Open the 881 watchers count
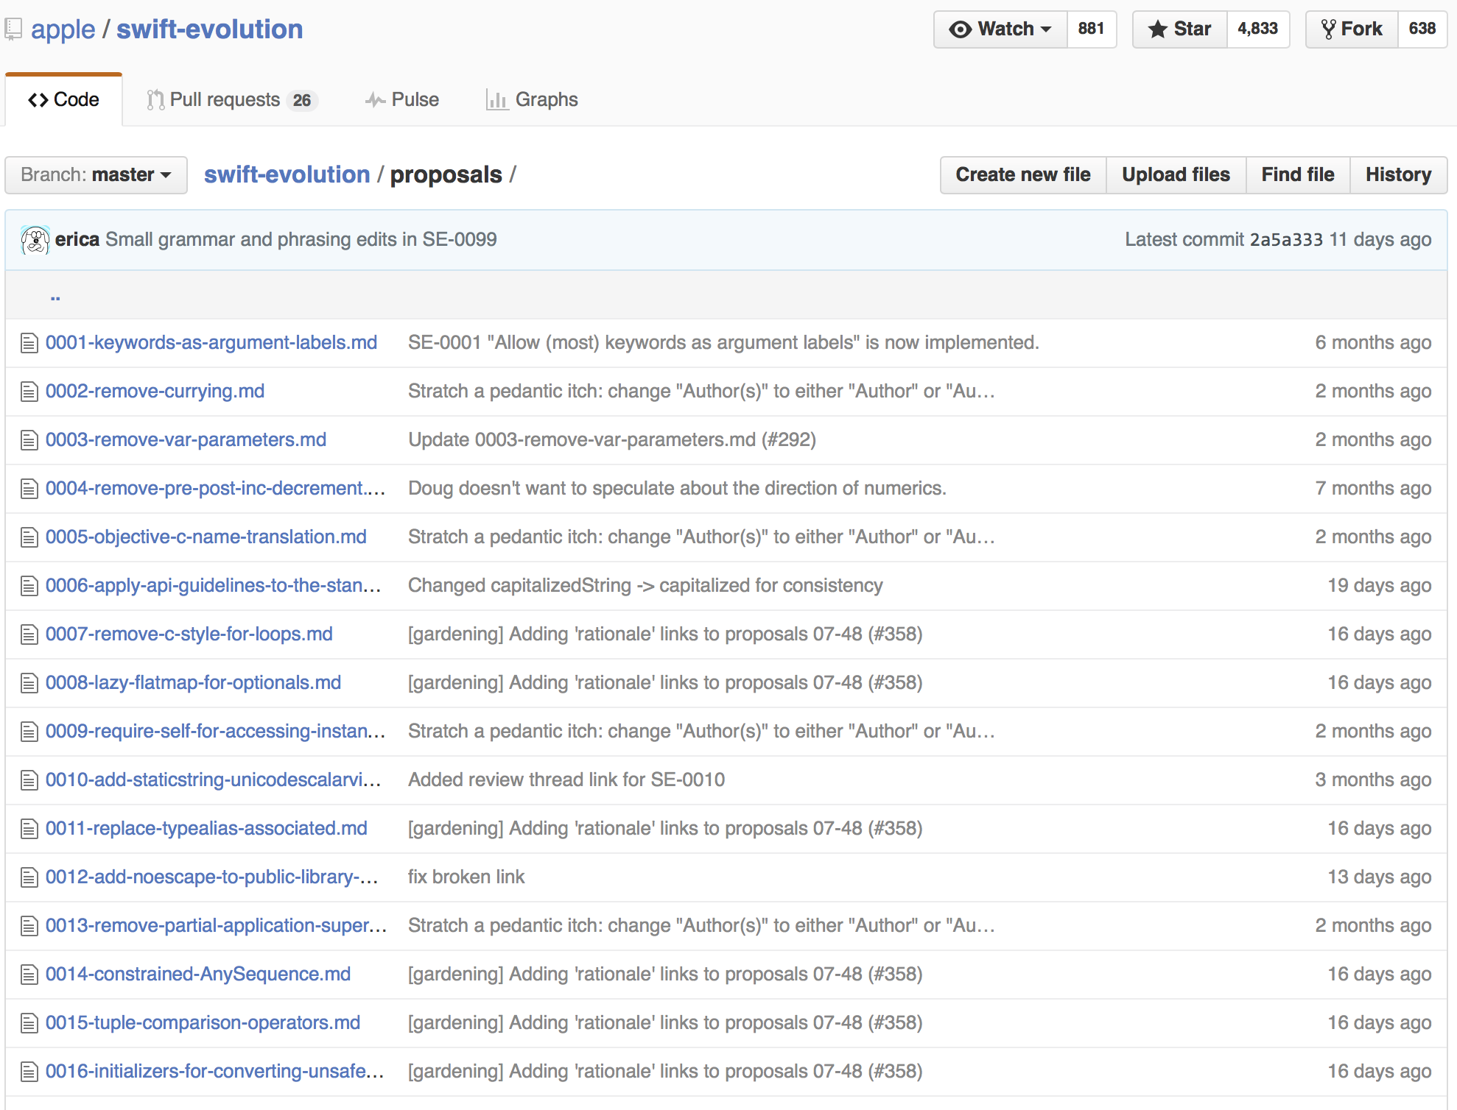This screenshot has width=1457, height=1110. coord(1092,29)
